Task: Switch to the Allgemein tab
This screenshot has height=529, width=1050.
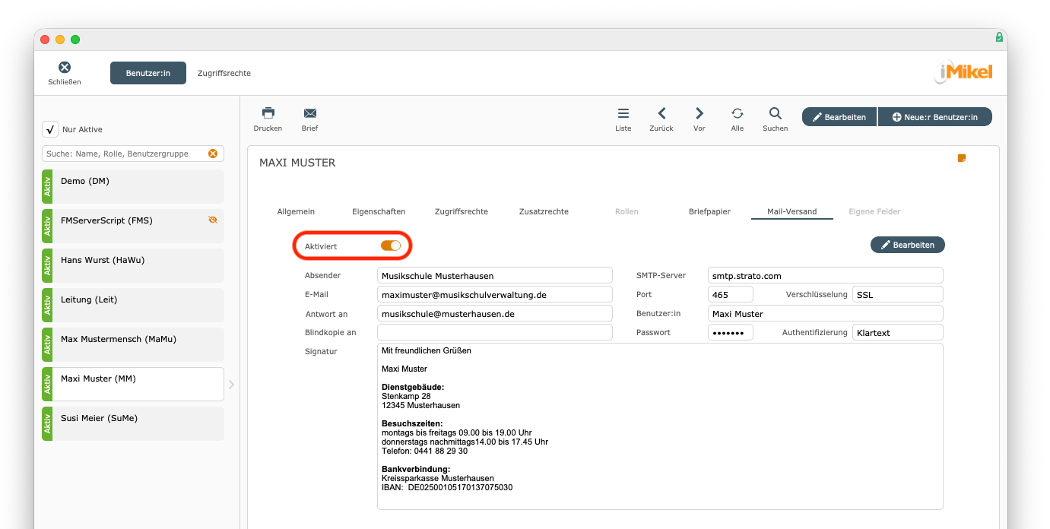Action: click(x=296, y=211)
